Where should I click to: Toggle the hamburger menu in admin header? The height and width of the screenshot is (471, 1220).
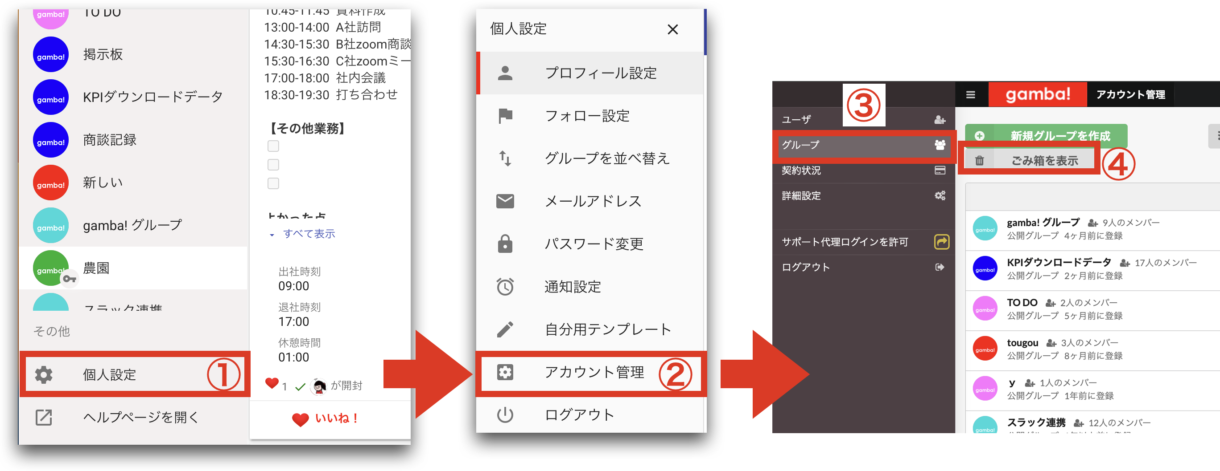pos(970,94)
